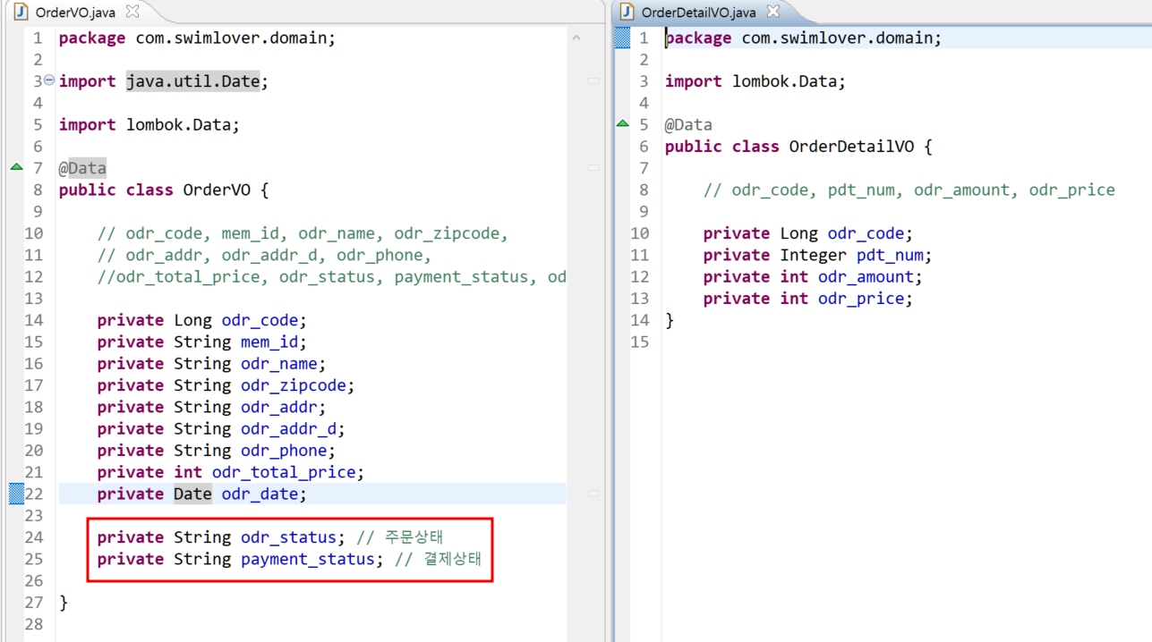This screenshot has width=1152, height=642.
Task: Collapse the import block at line 3
Action: click(x=49, y=80)
